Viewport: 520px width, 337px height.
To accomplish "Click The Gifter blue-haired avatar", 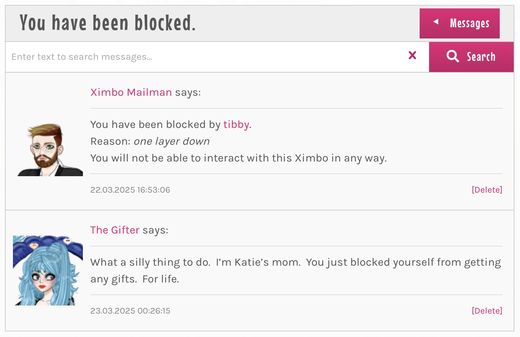I will click(48, 271).
